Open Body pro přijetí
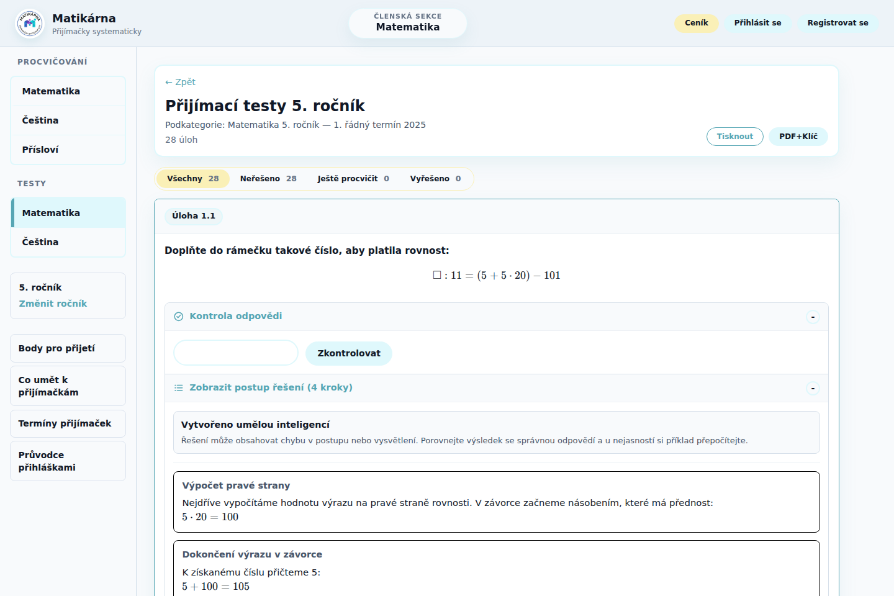The height and width of the screenshot is (596, 894). [68, 348]
